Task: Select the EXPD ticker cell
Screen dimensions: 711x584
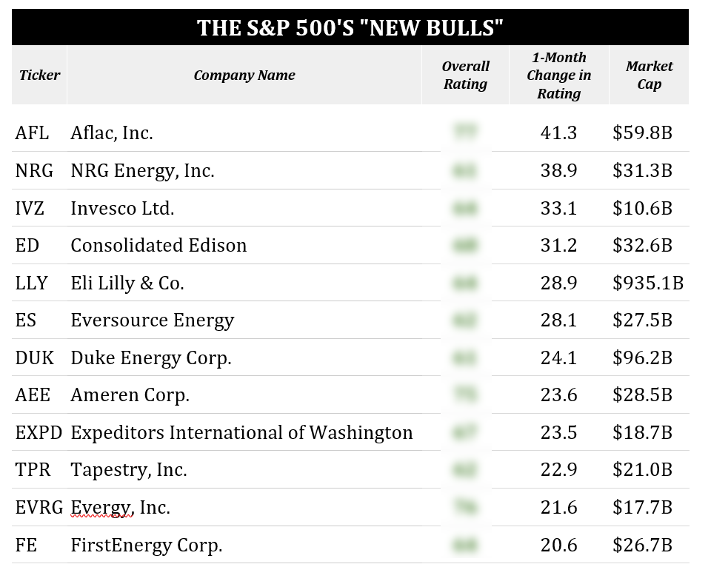Action: [x=39, y=433]
